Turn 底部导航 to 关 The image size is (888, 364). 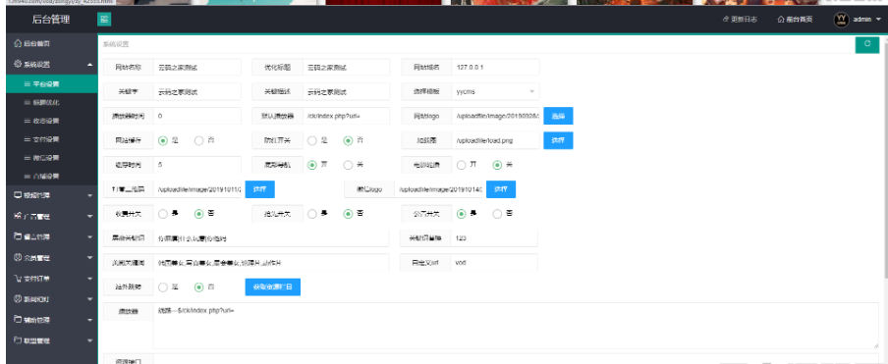point(349,165)
